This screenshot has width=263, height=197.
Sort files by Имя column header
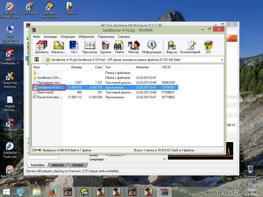click(x=47, y=67)
